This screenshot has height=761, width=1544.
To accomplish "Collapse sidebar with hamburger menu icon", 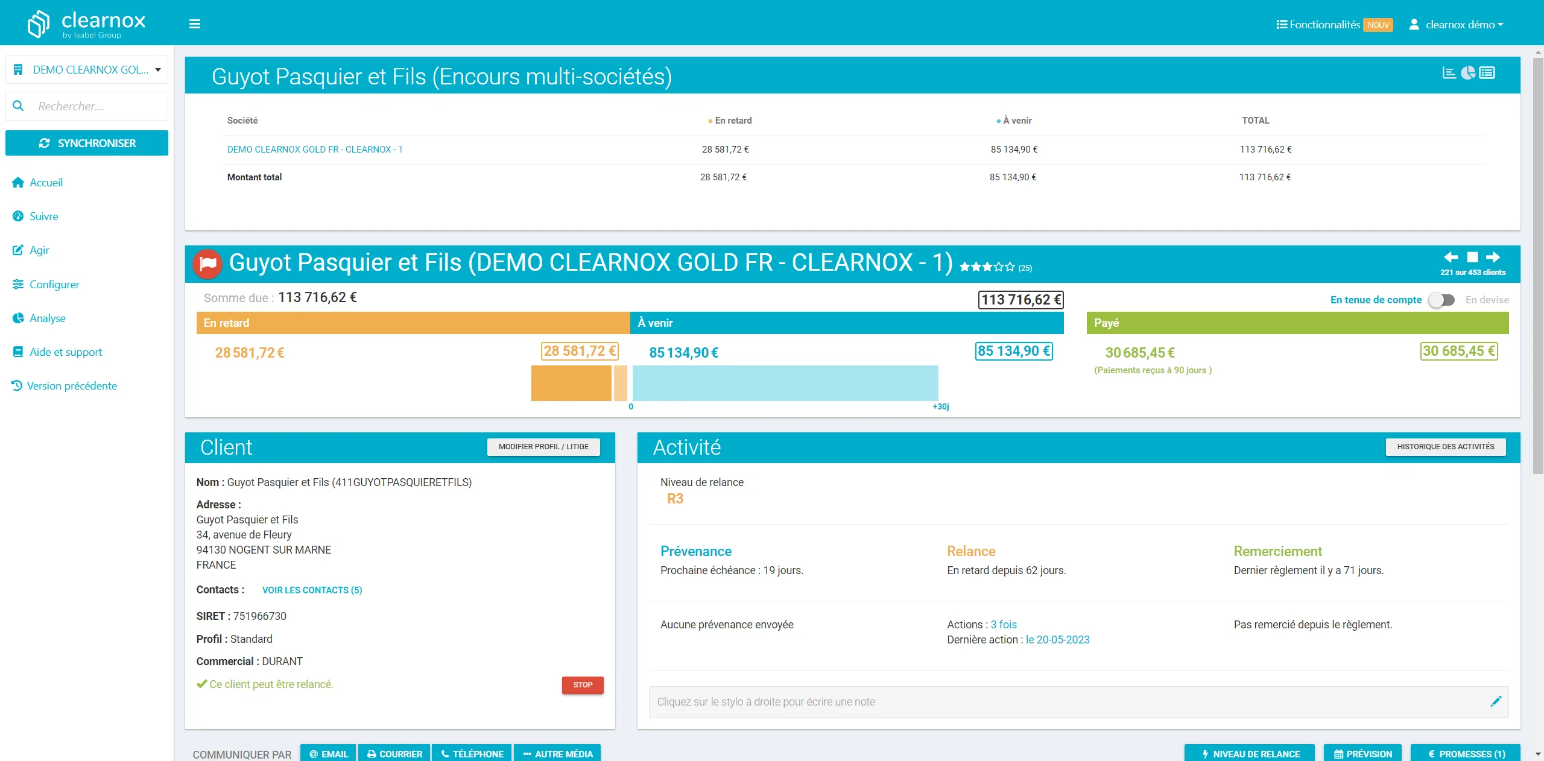I will [195, 24].
